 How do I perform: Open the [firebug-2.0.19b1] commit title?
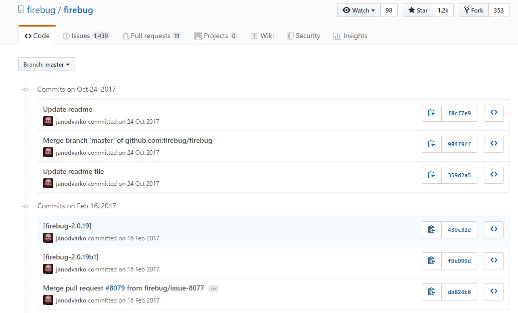coord(71,257)
